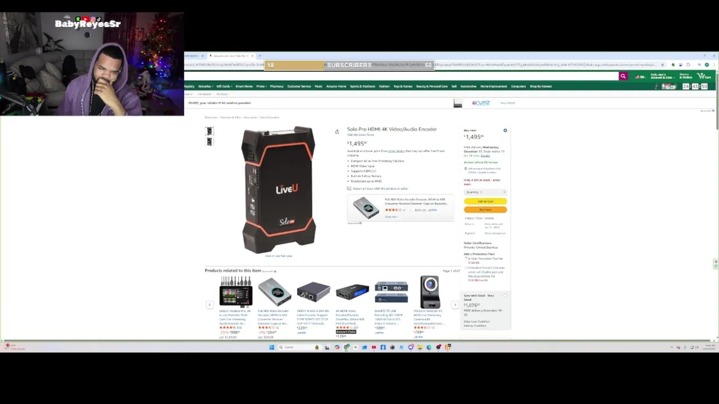719x404 pixels.
Task: Open Returns & Orders
Action: pos(686,76)
